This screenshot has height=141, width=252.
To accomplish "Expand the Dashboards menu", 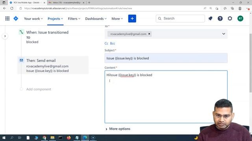I will tap(96, 19).
